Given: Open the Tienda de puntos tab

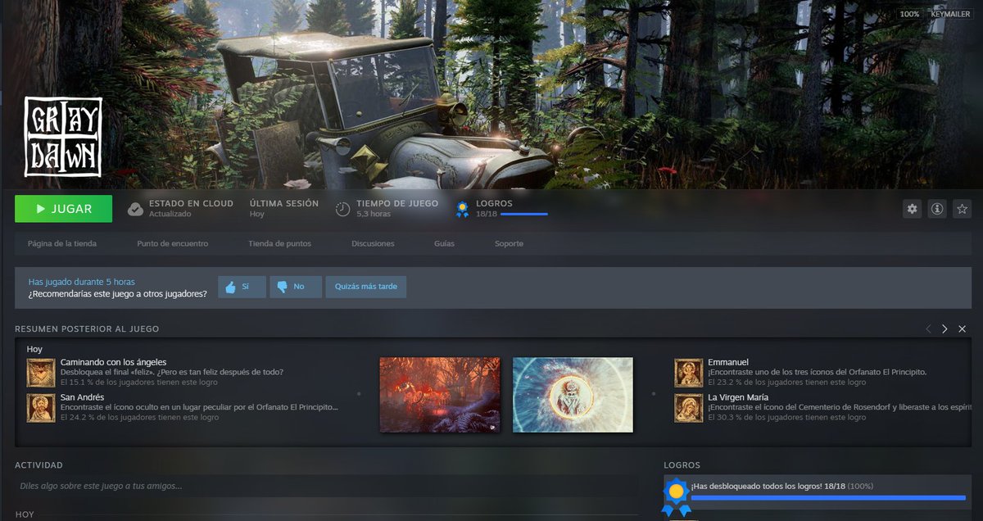Looking at the screenshot, I should click(279, 243).
